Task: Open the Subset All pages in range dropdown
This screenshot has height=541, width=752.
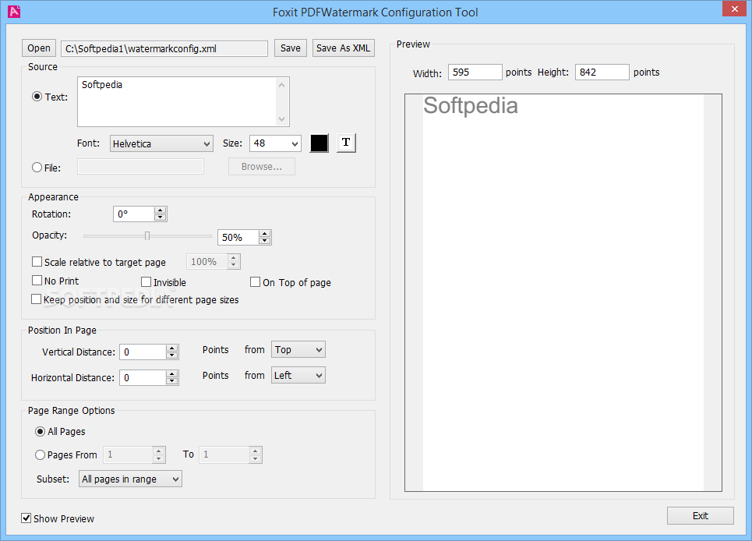Action: (x=130, y=479)
